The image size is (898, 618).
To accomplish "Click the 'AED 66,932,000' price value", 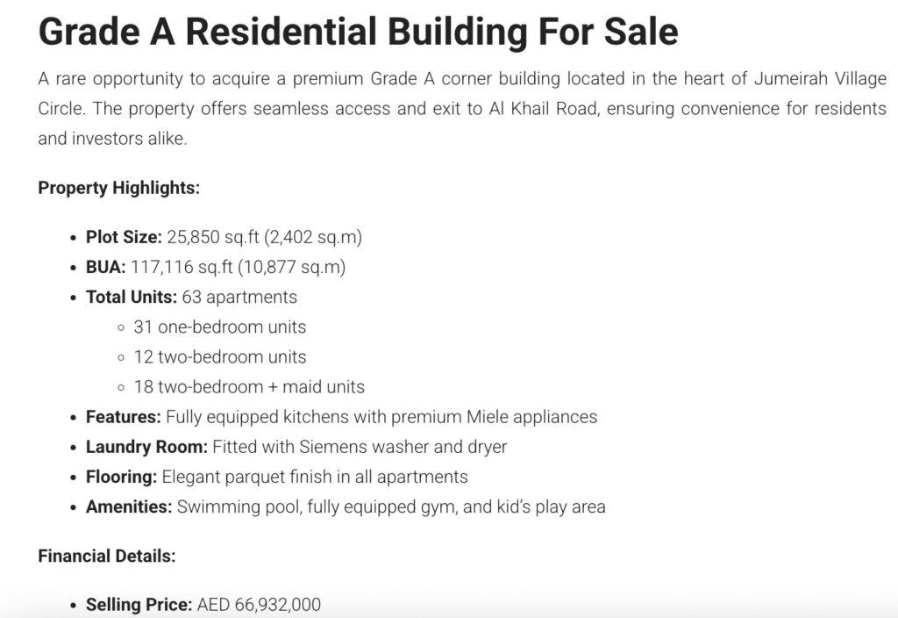I will tap(259, 605).
